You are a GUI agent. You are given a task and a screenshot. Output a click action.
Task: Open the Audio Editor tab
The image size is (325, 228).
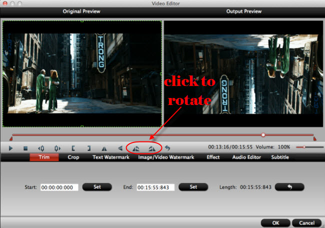[246, 157]
